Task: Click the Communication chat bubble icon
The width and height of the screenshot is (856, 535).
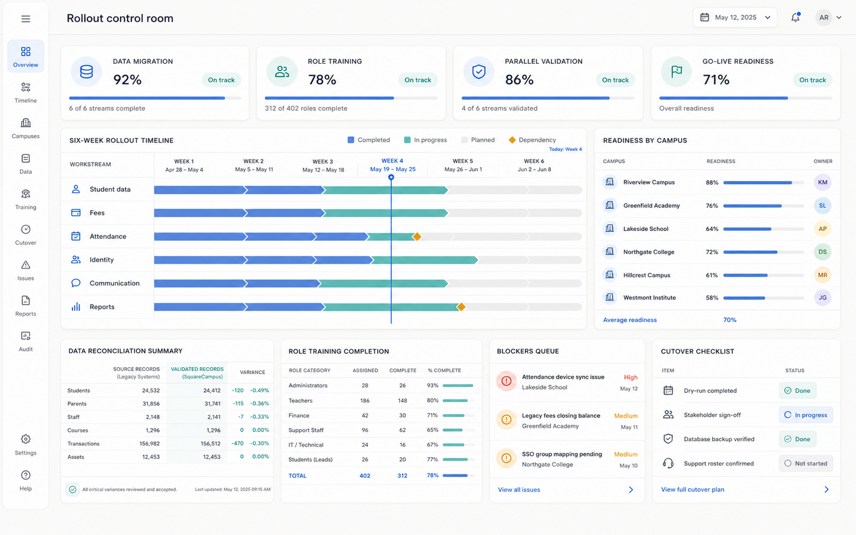Action: click(76, 283)
